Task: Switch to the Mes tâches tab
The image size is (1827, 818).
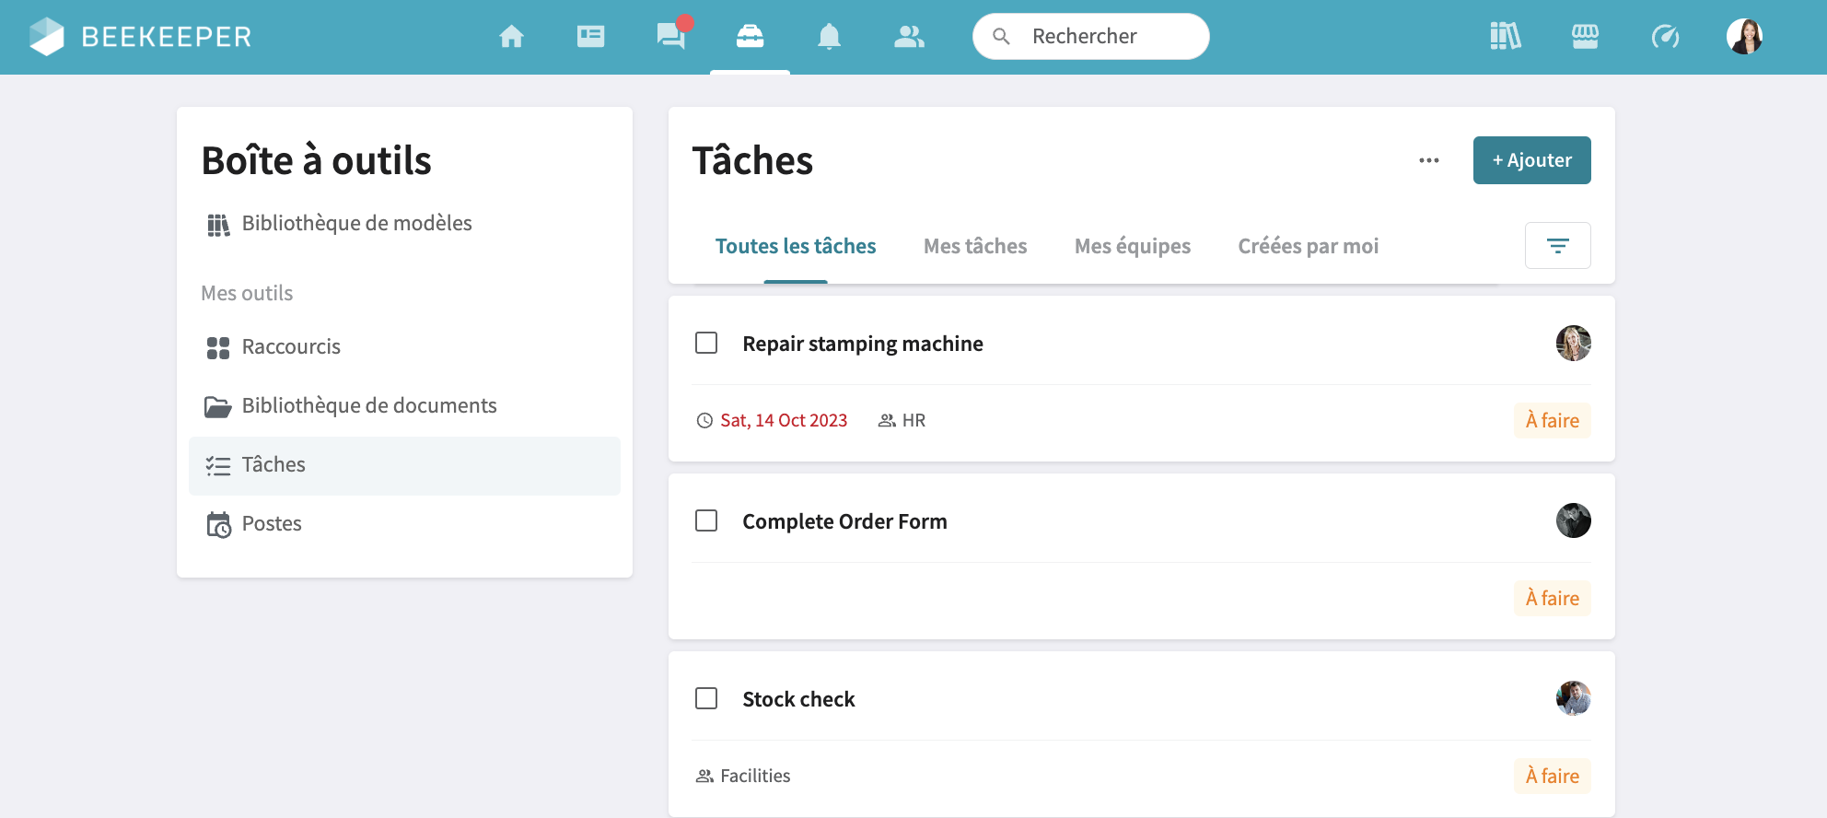Action: point(975,246)
